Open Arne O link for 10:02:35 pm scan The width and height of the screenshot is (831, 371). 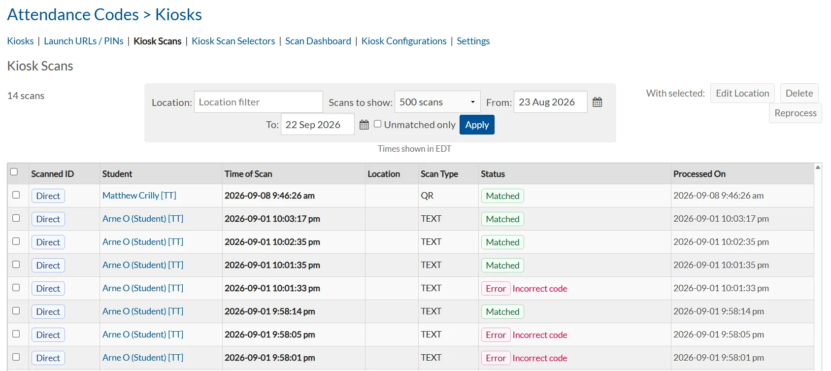click(143, 242)
